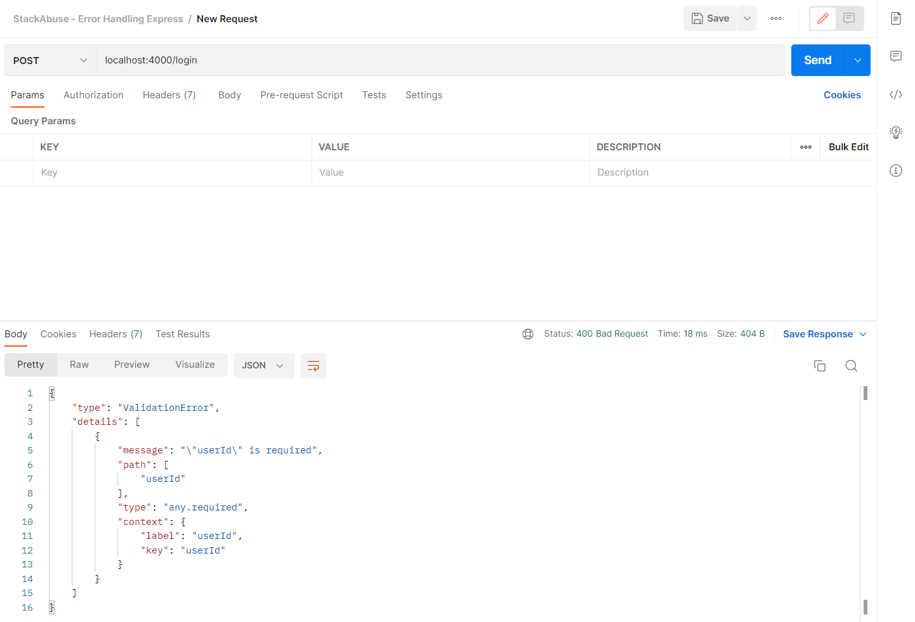Click the network globe icon near Status

528,334
